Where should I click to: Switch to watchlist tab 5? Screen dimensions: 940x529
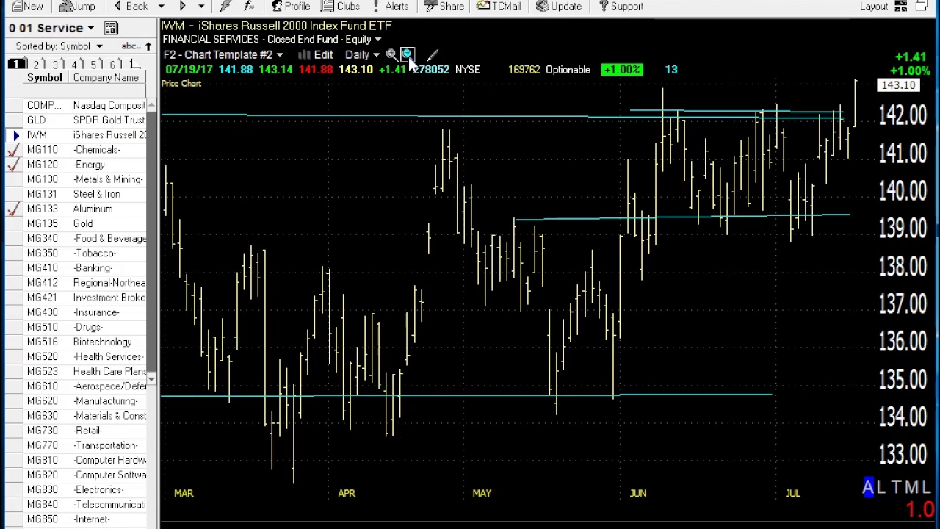(x=93, y=65)
